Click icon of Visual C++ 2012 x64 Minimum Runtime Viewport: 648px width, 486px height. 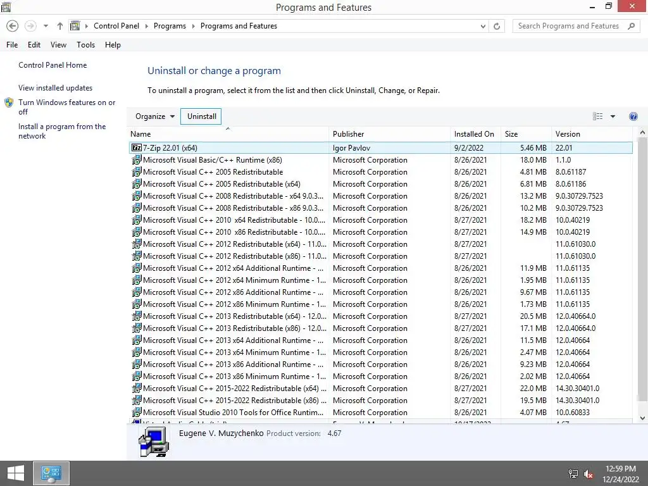click(x=137, y=280)
